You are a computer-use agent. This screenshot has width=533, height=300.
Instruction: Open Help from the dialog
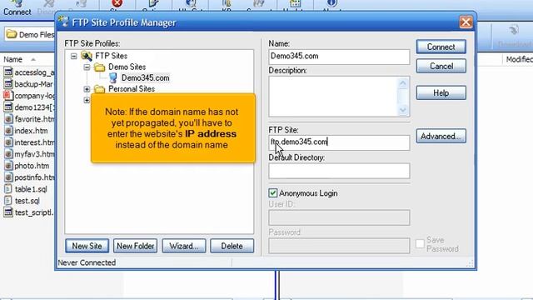[x=441, y=92]
